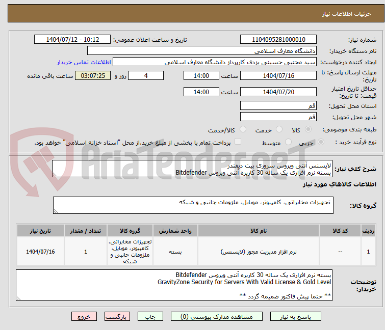Click cell نرم افزار مدیریت مجوز (لایسنس)
The image size is (385, 330).
(259, 252)
